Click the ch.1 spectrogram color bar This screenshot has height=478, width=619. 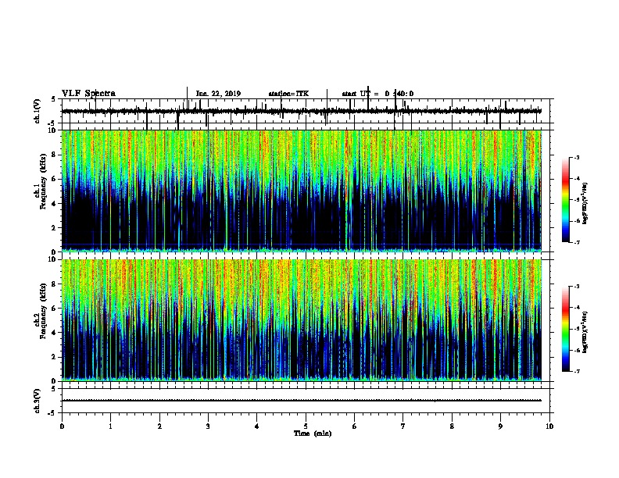click(565, 200)
